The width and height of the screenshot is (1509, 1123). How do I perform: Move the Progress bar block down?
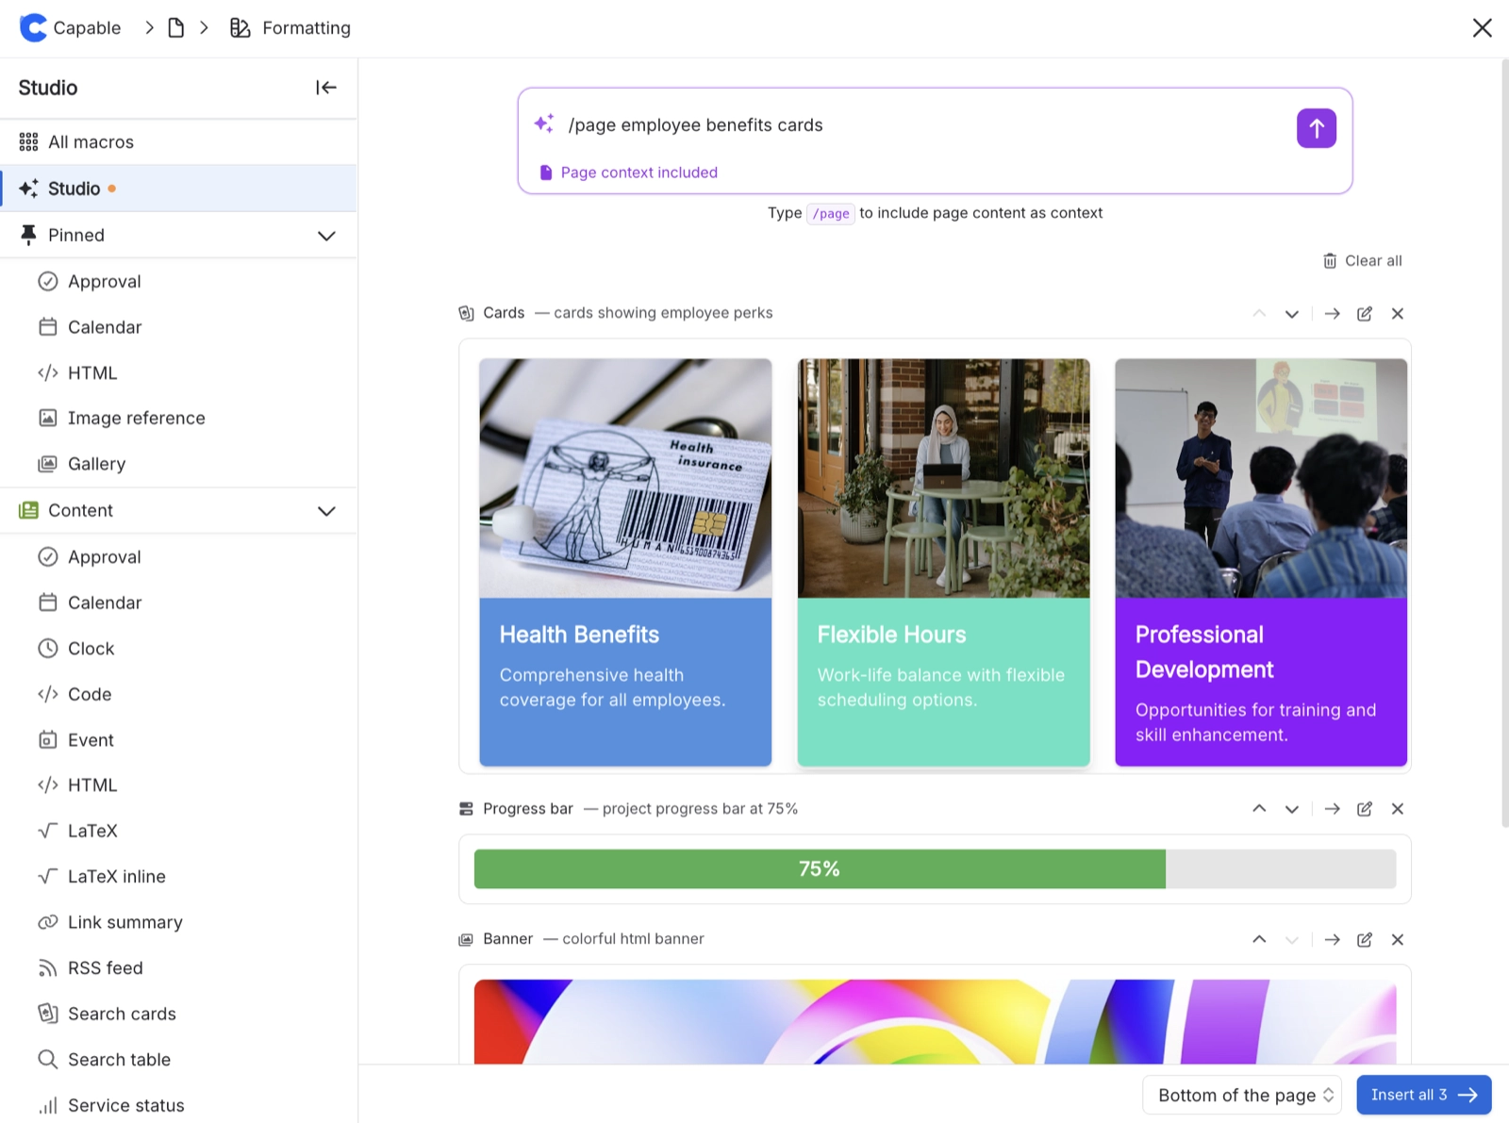tap(1292, 809)
